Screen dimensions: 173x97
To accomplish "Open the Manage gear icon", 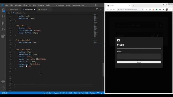I will [x=3, y=88].
